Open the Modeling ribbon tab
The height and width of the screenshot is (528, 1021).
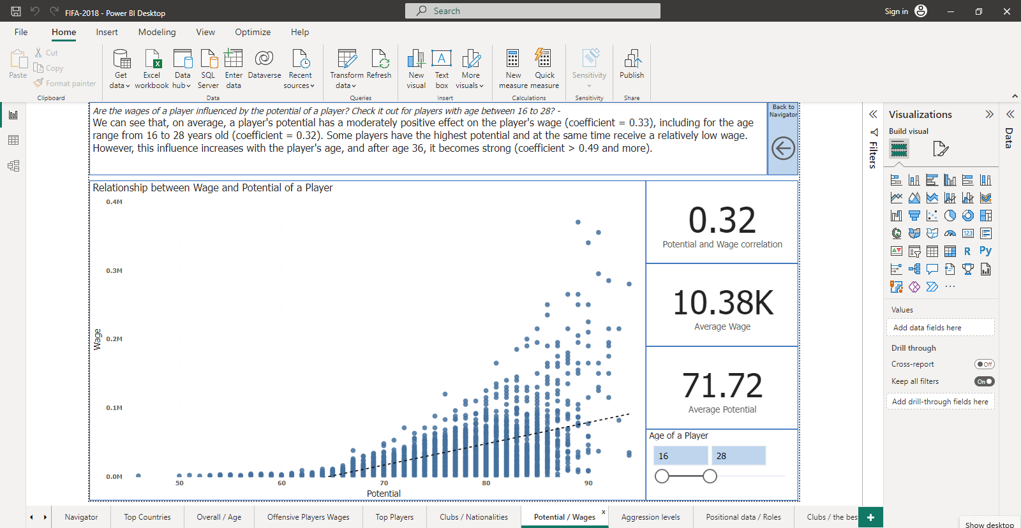click(x=157, y=32)
